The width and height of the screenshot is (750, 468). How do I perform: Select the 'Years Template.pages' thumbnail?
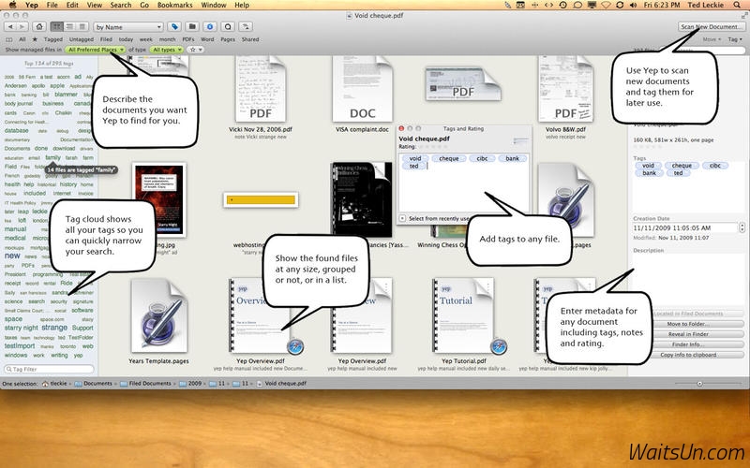click(x=158, y=316)
